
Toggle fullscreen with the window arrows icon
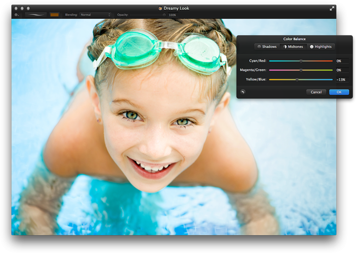tap(332, 8)
